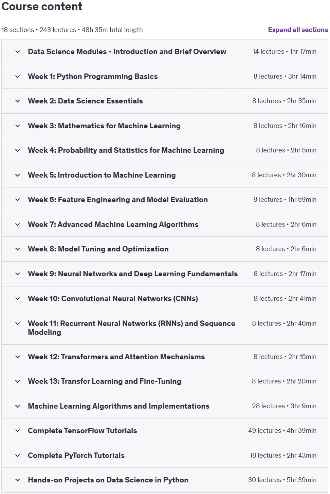Expand chevron for Complete TensorFlow Tutorials

[18, 431]
